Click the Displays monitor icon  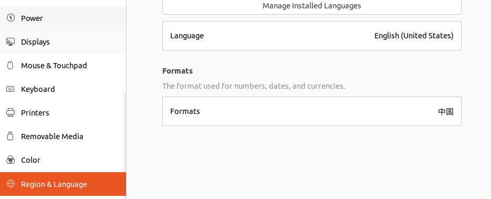[11, 41]
